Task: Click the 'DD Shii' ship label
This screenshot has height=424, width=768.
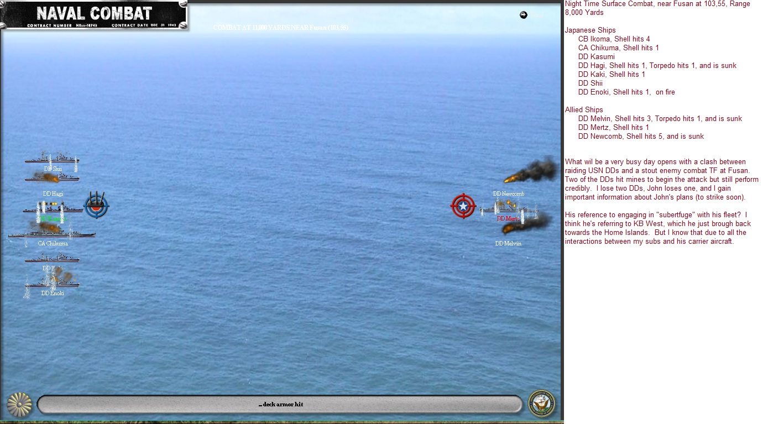Action: click(x=53, y=169)
